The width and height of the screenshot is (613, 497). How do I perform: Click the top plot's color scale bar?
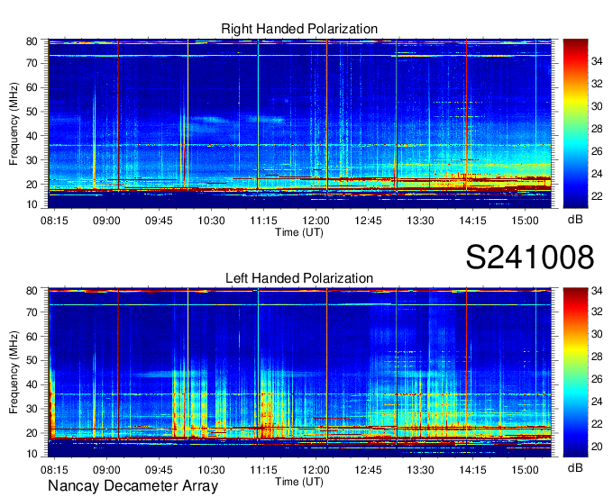pos(575,123)
